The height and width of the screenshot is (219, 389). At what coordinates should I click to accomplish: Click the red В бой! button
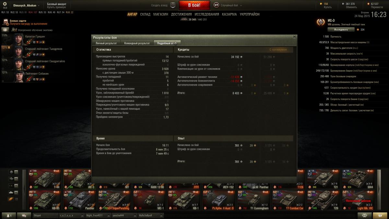[x=194, y=5]
